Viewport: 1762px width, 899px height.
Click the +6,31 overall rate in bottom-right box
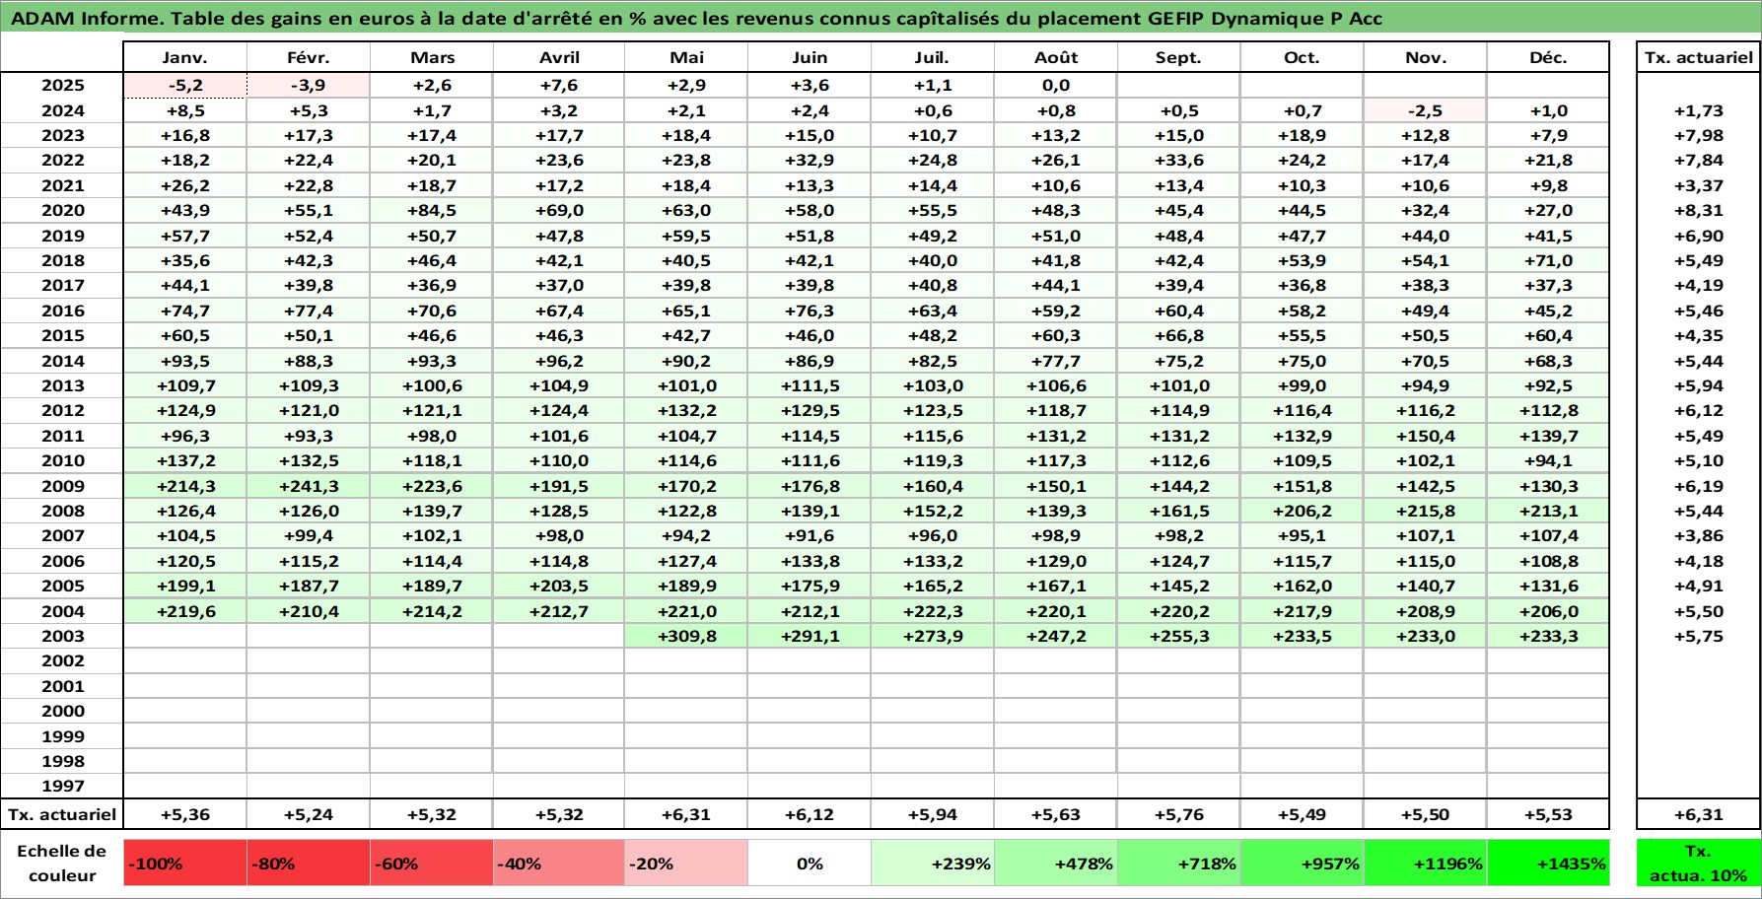coord(1699,814)
